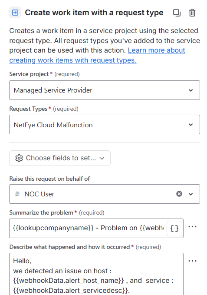Open more options for Describe what happened
Viewport: 207px width, 295px height.
(x=192, y=261)
